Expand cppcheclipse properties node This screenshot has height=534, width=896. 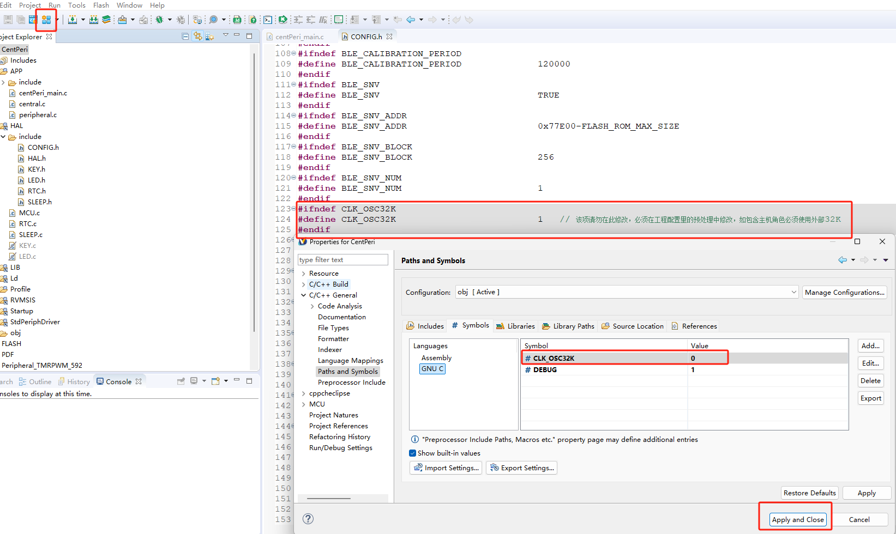tap(304, 393)
